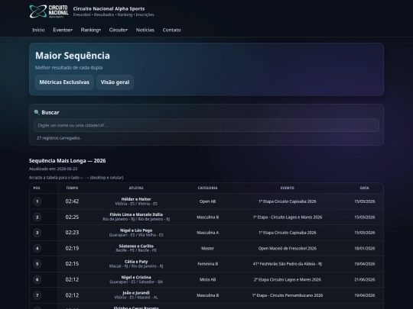Click athletes Flávio Lima e Marcelo Itália
Viewport: 413px width, 309px height.
[x=136, y=214]
